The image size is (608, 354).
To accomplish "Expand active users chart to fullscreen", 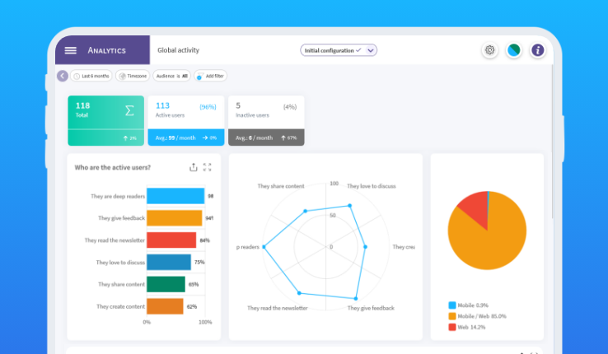I will 207,167.
